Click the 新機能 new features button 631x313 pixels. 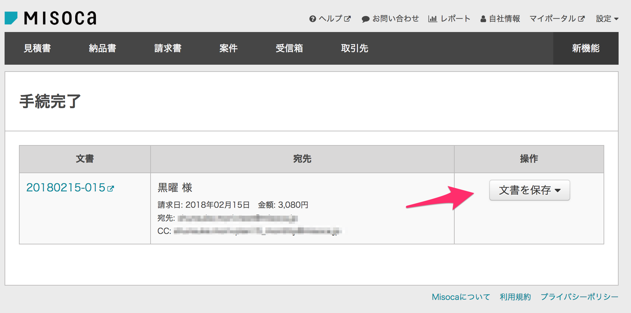pyautogui.click(x=586, y=48)
